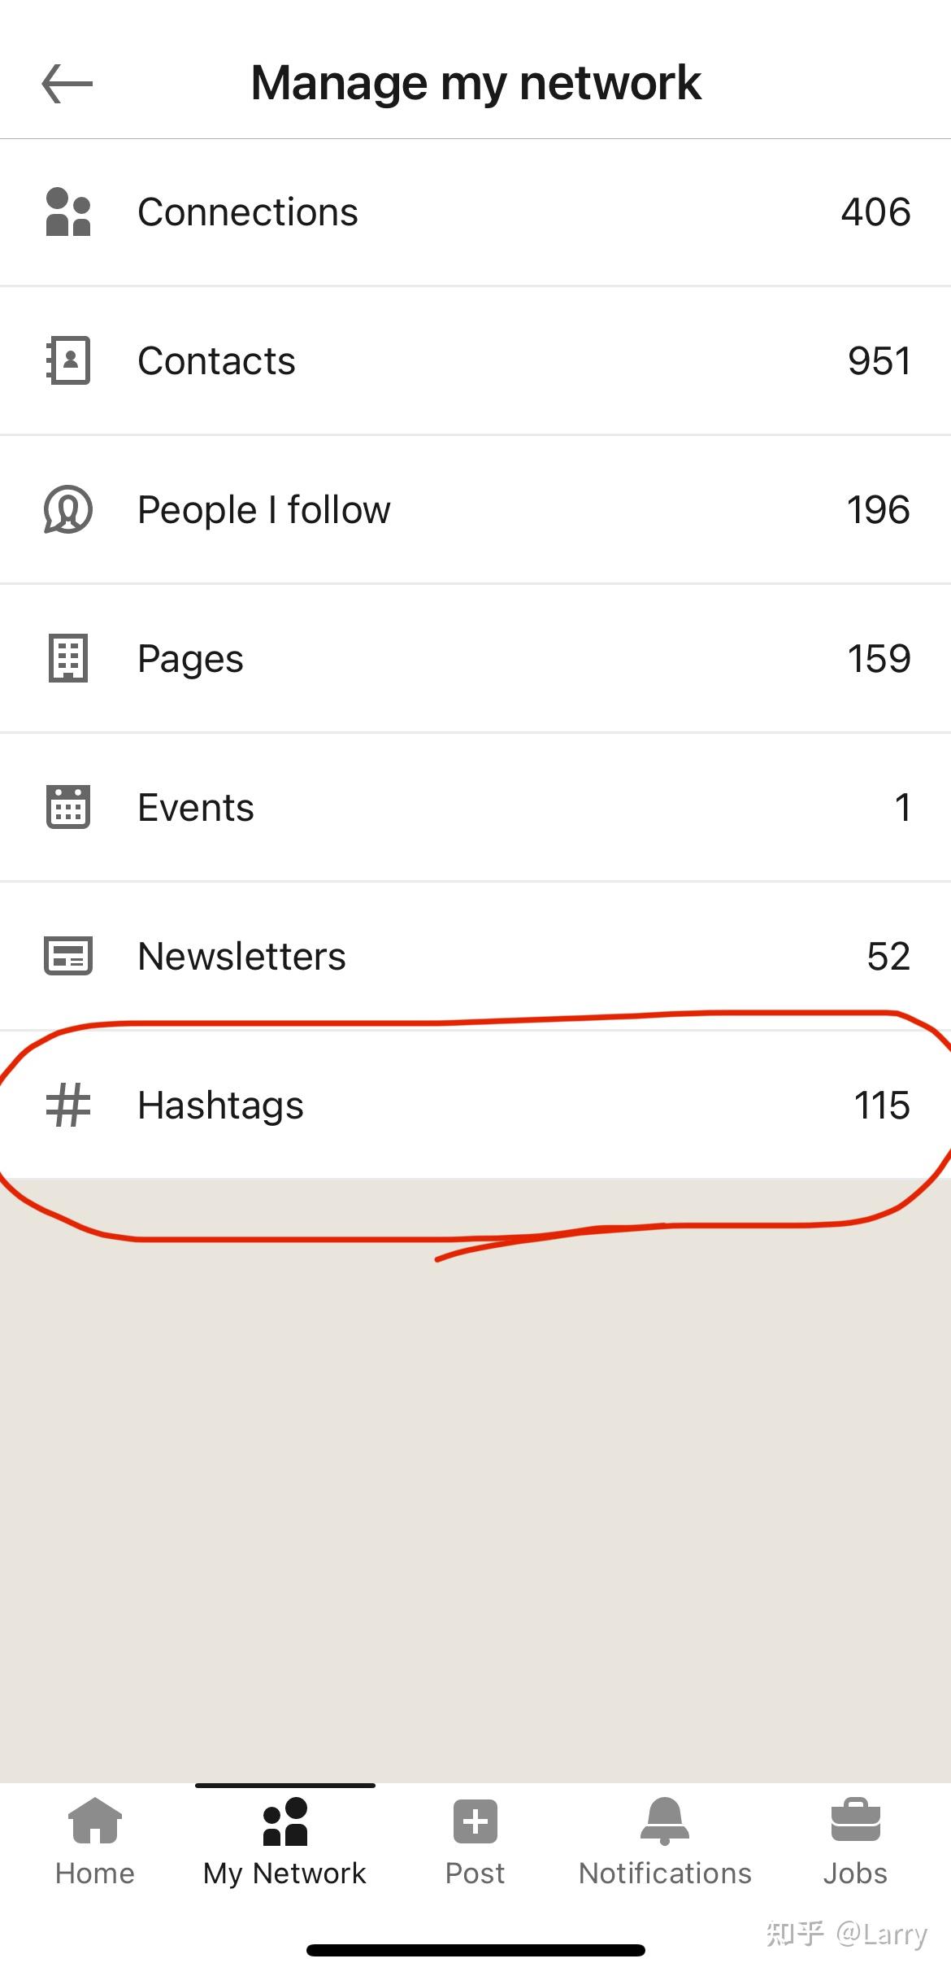Viewport: 951px width, 1976px height.
Task: Open the Connections list
Action: click(x=248, y=212)
